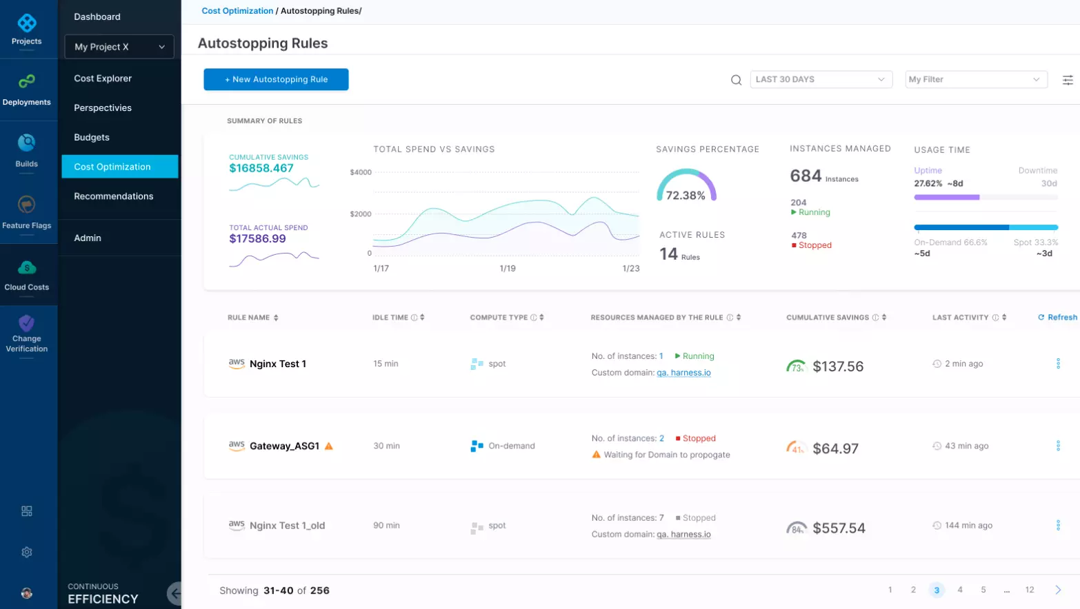Click the savings percentage gauge 72.38%
Viewport: 1080px width, 609px height.
(686, 186)
